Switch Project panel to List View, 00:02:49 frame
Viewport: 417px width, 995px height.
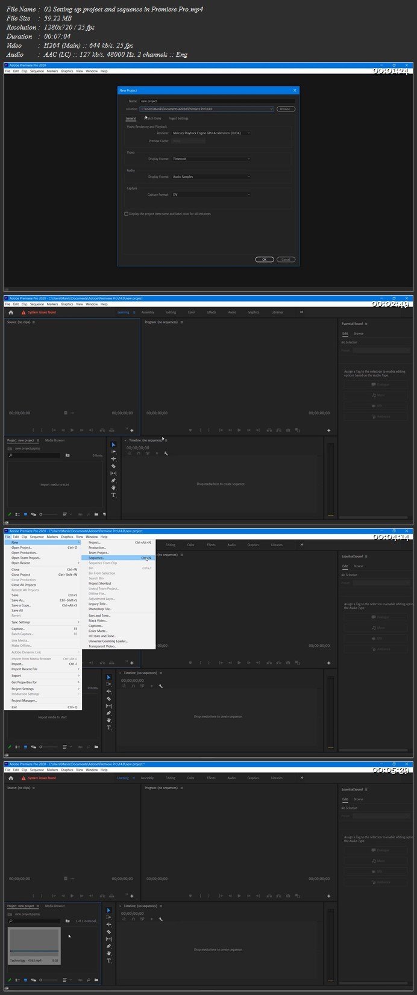17,514
